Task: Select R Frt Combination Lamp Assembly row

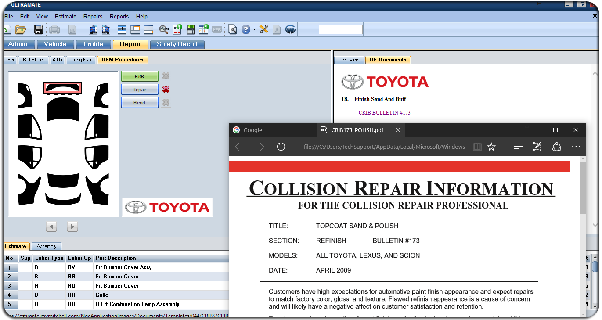Action: [x=116, y=304]
